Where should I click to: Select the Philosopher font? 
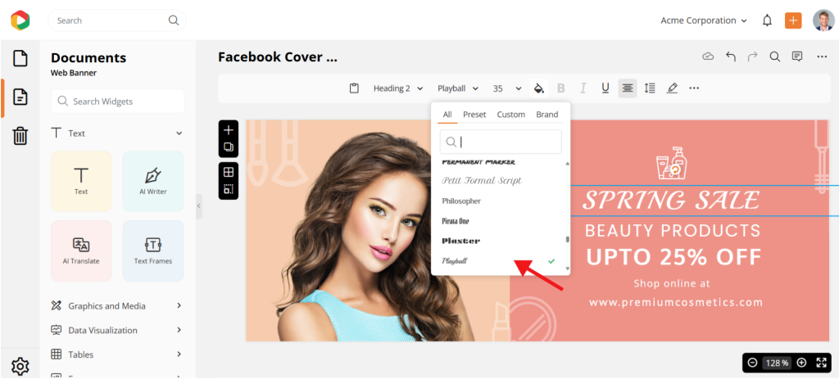(x=461, y=201)
